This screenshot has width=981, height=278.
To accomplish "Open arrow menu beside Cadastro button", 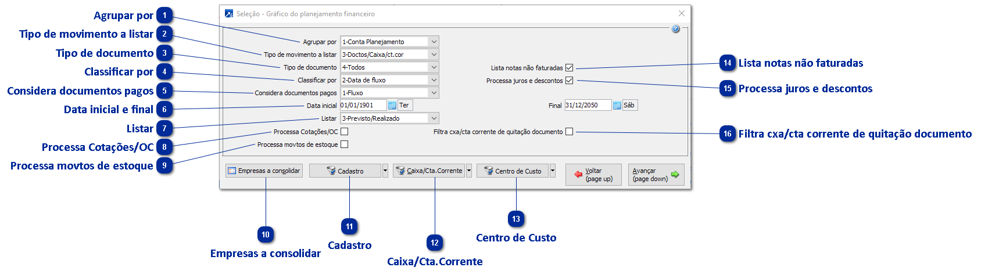I will tap(385, 171).
